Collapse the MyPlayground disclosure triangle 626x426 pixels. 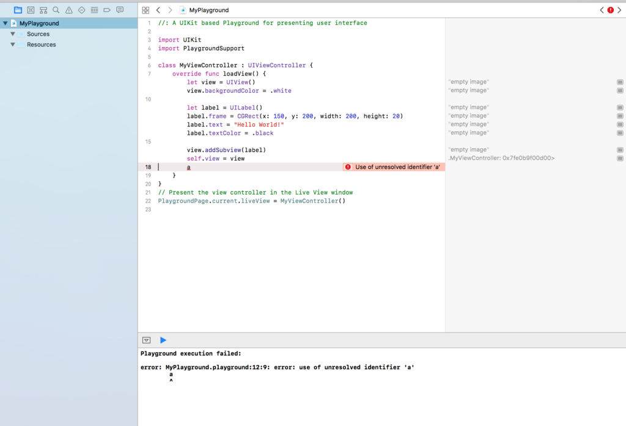pos(5,24)
